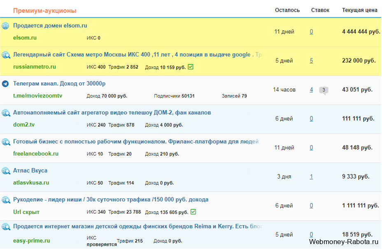Click 'ИКС 0' for elsom.ru

(93, 38)
